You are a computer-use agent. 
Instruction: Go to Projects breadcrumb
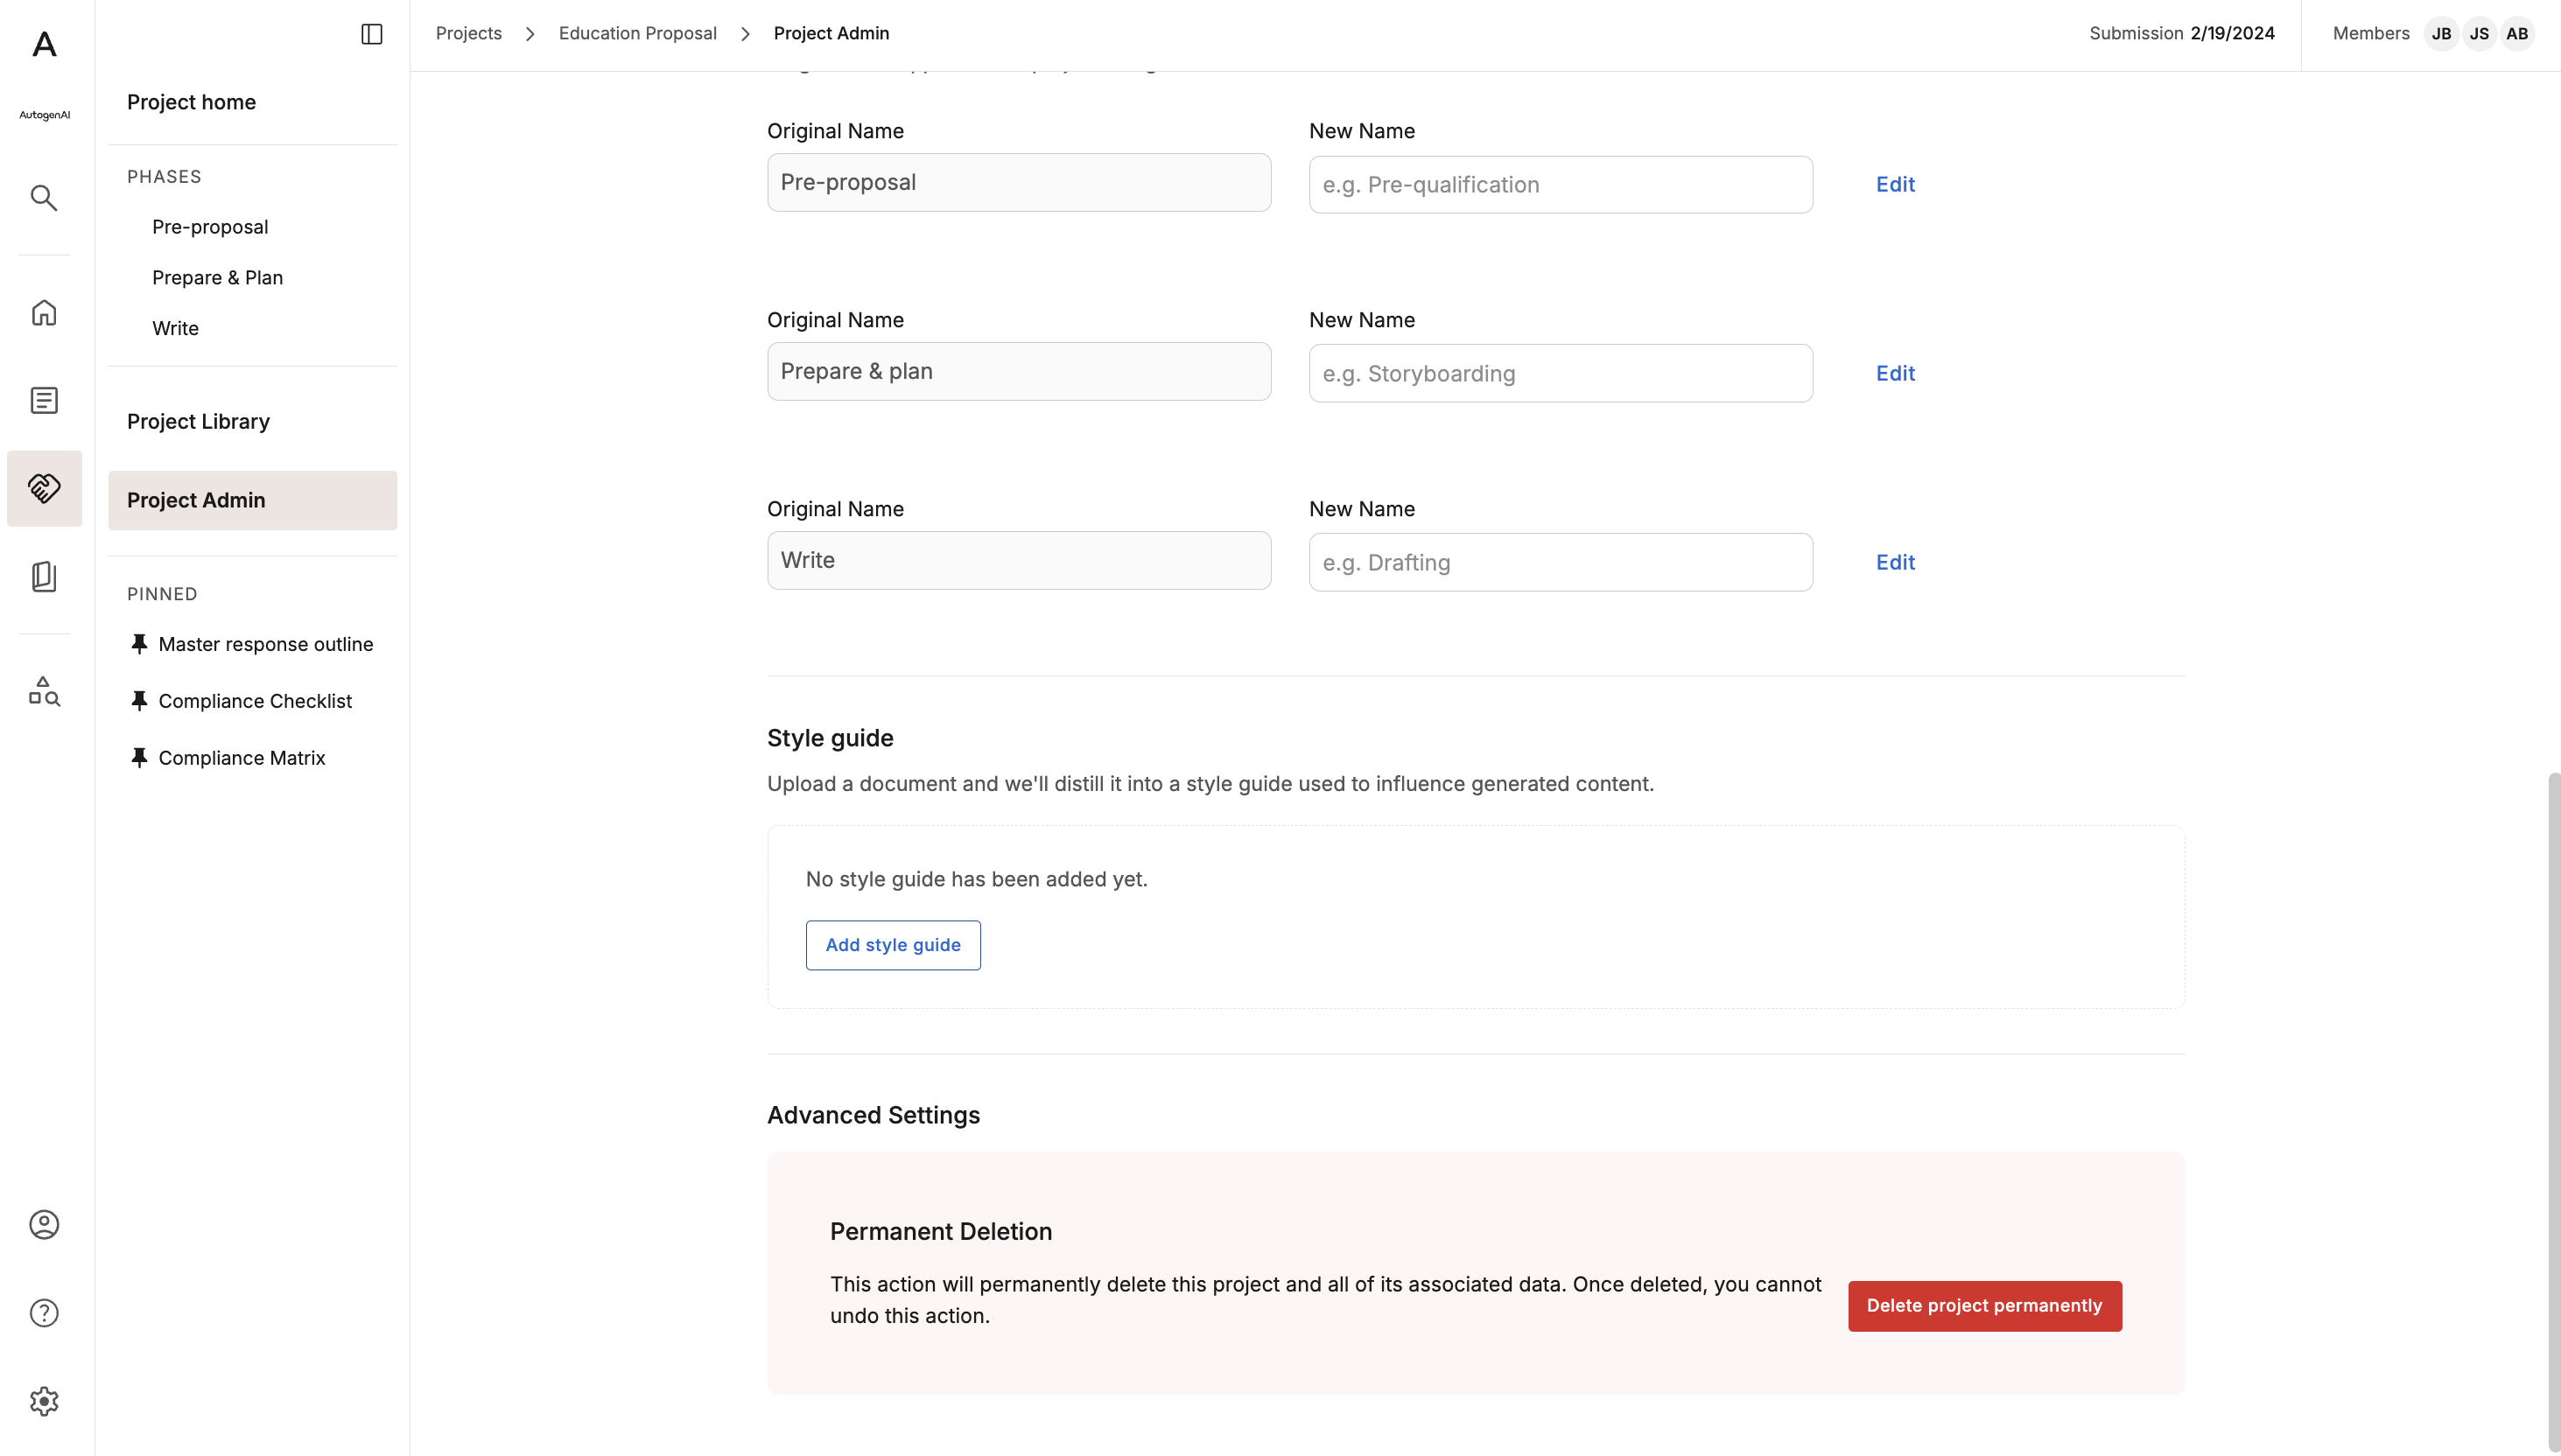(469, 33)
